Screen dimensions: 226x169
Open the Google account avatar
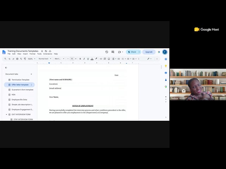165,52
